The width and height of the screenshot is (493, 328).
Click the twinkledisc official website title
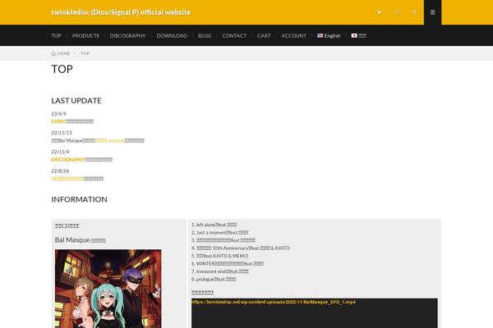coord(121,12)
